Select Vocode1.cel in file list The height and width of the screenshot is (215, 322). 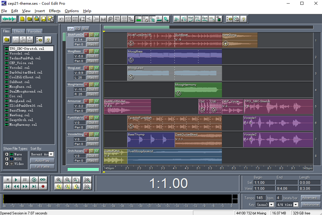pos(19,54)
